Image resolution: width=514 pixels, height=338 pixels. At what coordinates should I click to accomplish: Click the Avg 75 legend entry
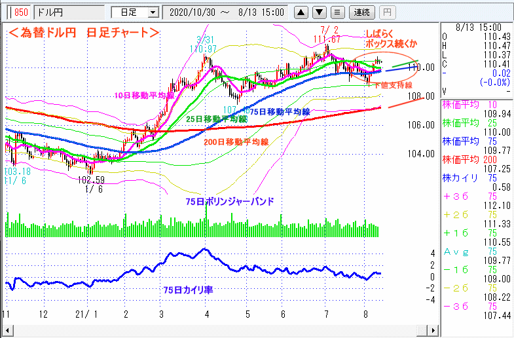[x=475, y=251]
